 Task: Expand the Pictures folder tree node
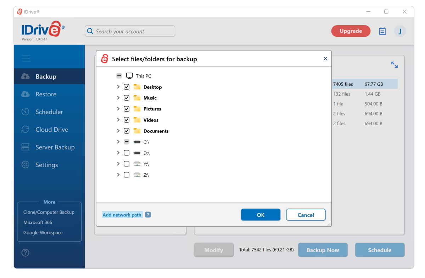(118, 109)
